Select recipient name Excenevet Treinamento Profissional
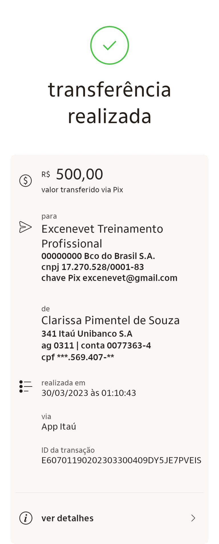 [x=102, y=236]
